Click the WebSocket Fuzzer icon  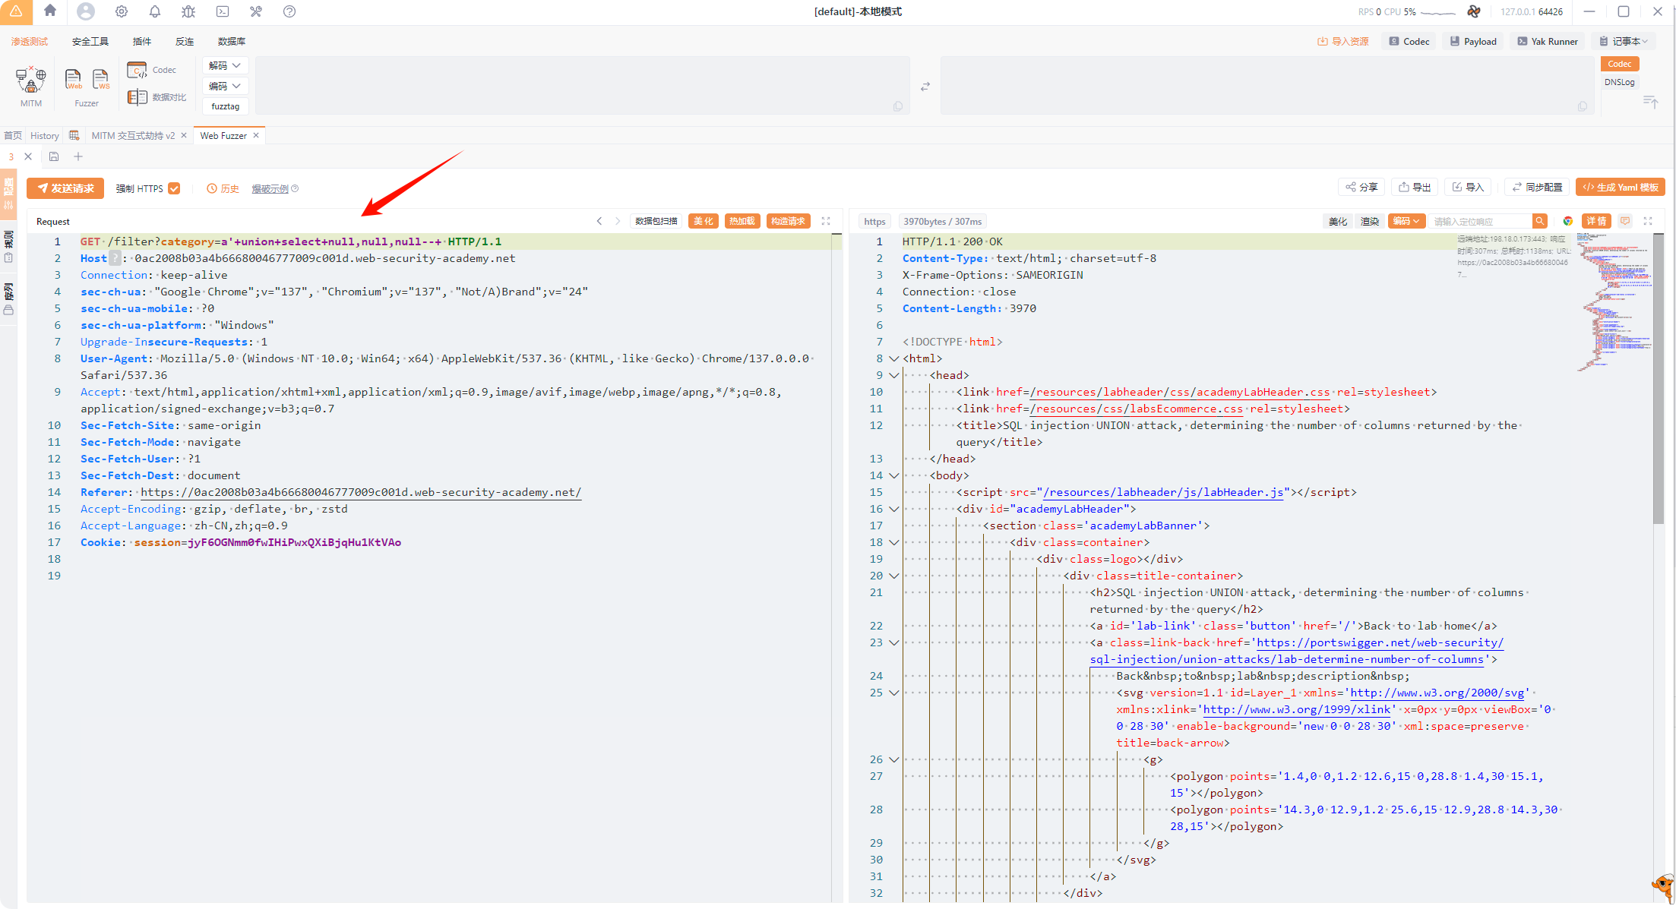point(100,79)
